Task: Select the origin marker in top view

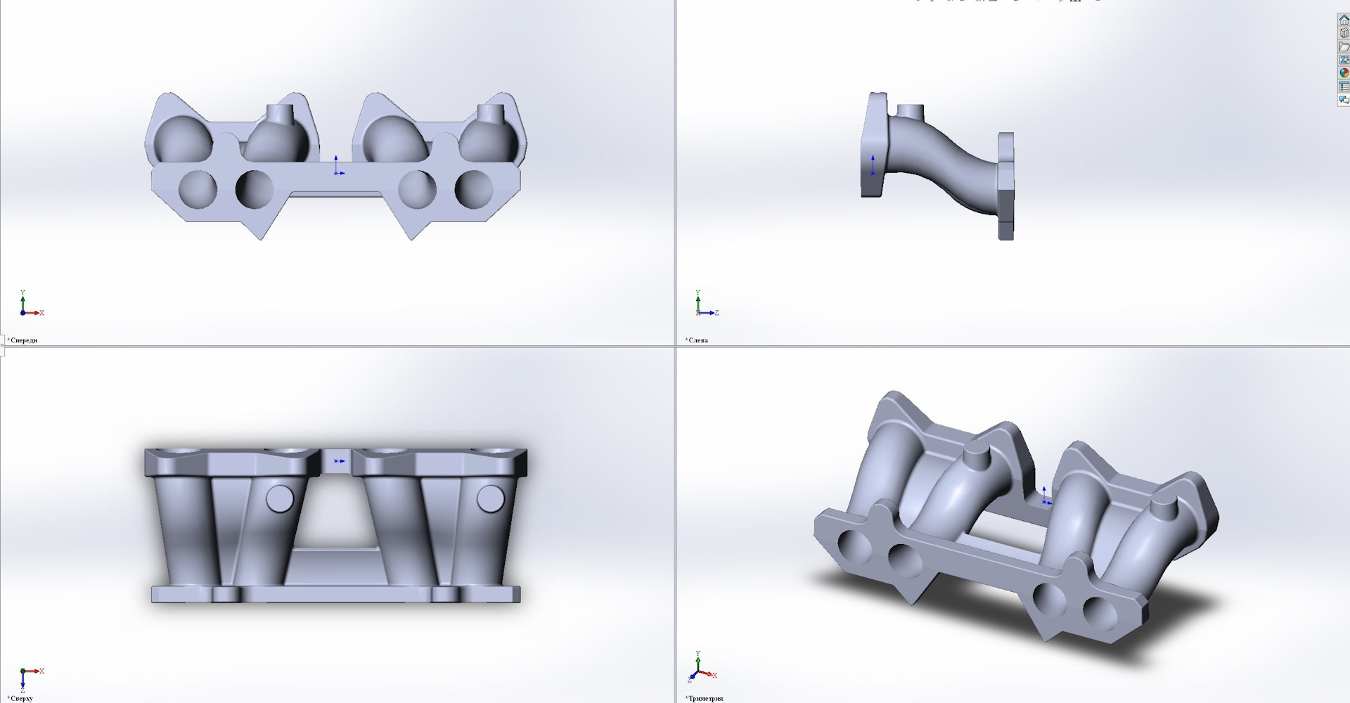Action: [x=339, y=461]
